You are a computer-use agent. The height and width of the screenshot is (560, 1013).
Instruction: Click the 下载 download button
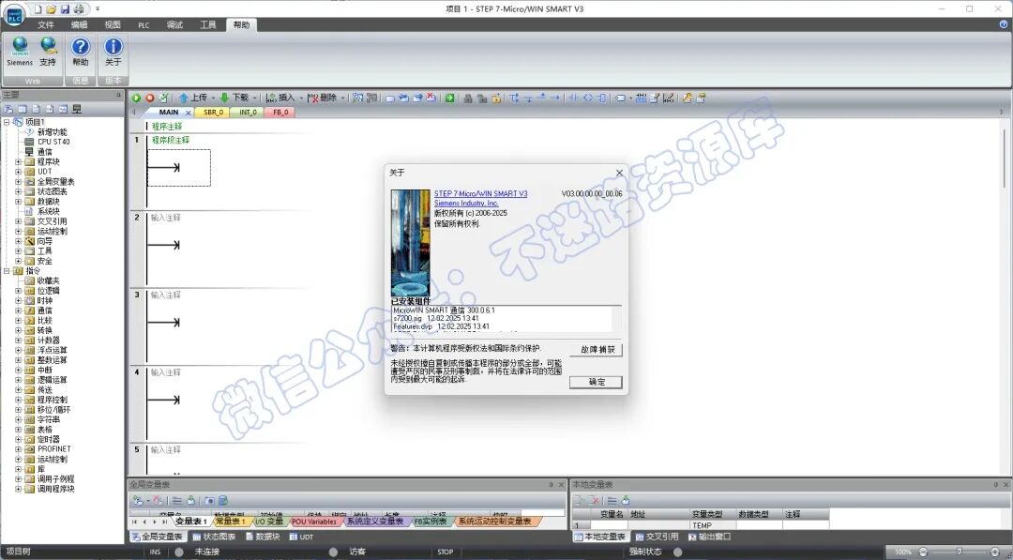pos(234,98)
